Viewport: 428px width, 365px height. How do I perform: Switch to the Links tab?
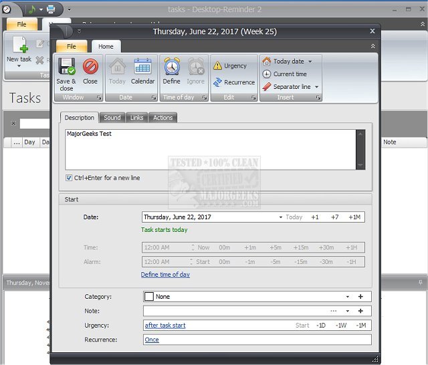[136, 118]
